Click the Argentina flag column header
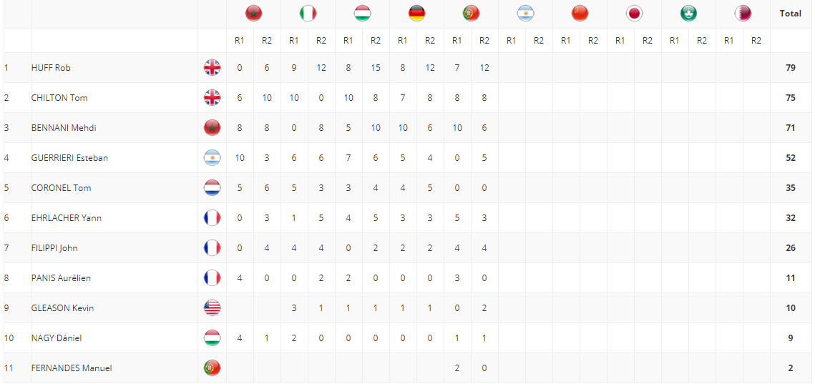The height and width of the screenshot is (384, 815). click(525, 14)
